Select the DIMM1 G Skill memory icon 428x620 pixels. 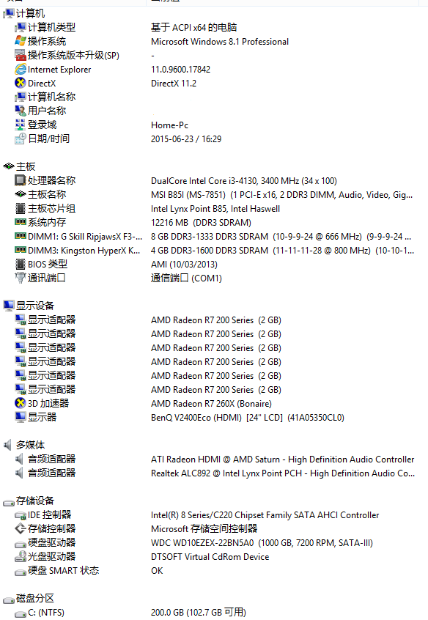[x=21, y=236]
